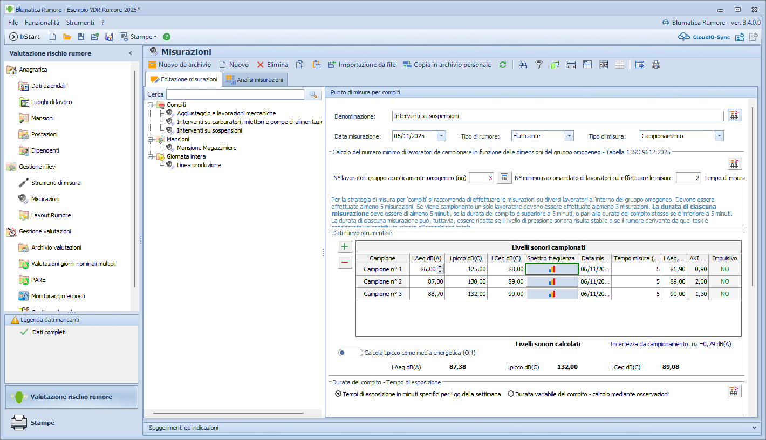Select Durata variabile del compito option

(511, 394)
